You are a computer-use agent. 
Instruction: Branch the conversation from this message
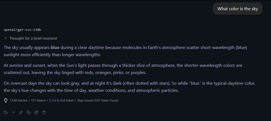(21, 112)
